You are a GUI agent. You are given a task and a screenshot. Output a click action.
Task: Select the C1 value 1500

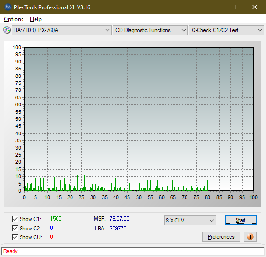(x=56, y=219)
